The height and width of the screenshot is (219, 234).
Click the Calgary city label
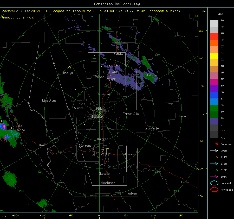click(101, 153)
